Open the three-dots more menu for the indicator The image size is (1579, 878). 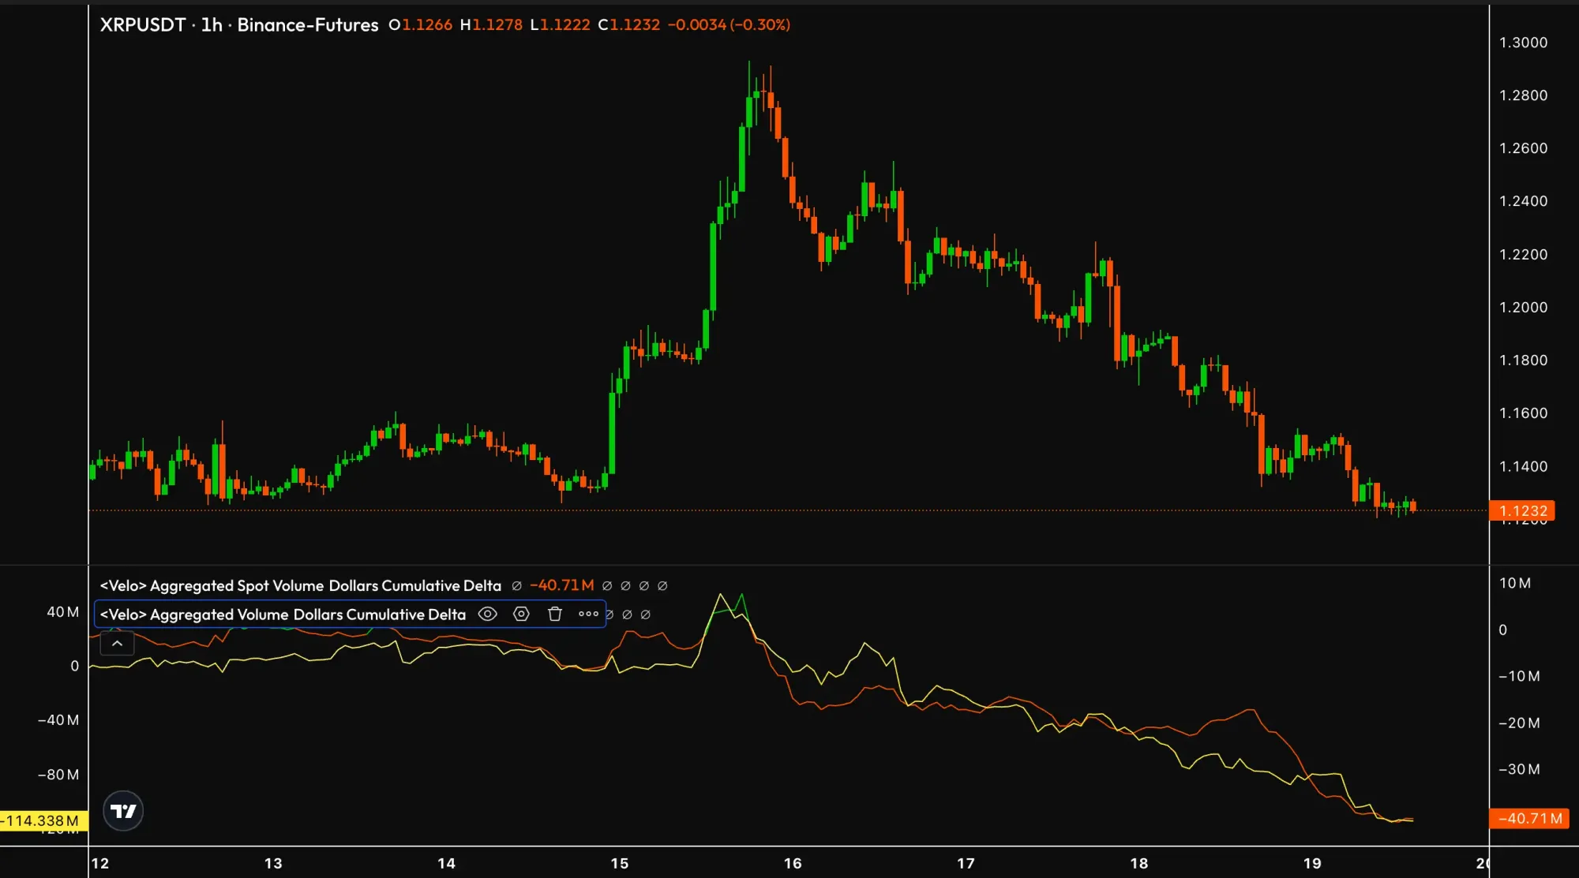point(588,614)
